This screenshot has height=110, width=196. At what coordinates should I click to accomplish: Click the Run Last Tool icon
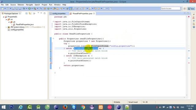35,9
